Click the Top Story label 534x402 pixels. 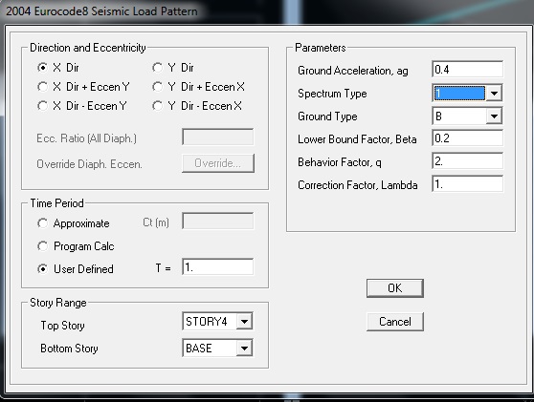point(62,326)
